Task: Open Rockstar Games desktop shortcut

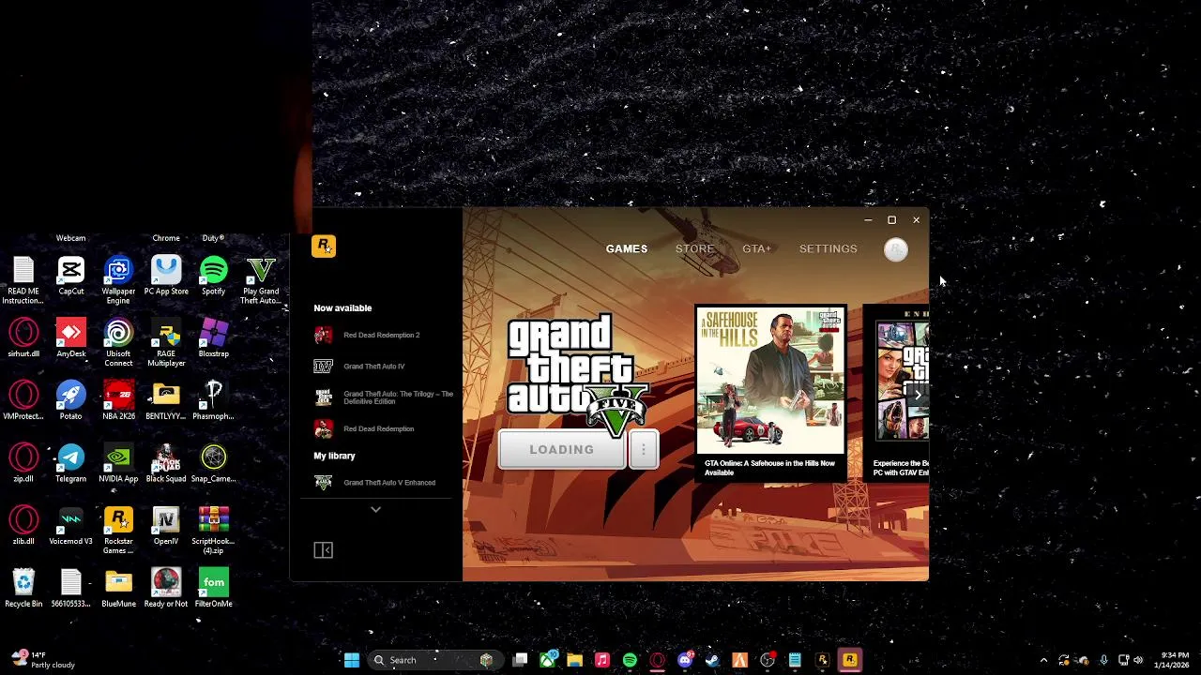Action: tap(118, 530)
